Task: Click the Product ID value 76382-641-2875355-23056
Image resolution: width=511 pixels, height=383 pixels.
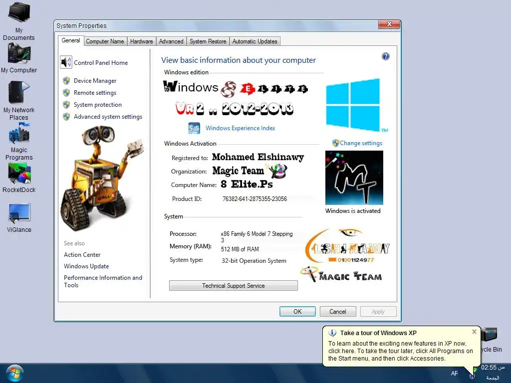Action: click(x=255, y=198)
